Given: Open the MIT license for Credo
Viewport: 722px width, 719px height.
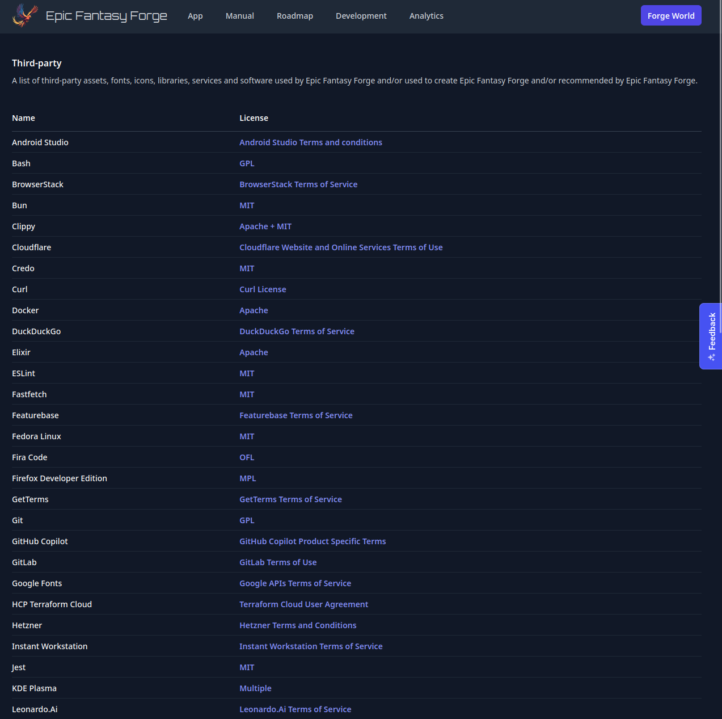Looking at the screenshot, I should [247, 268].
